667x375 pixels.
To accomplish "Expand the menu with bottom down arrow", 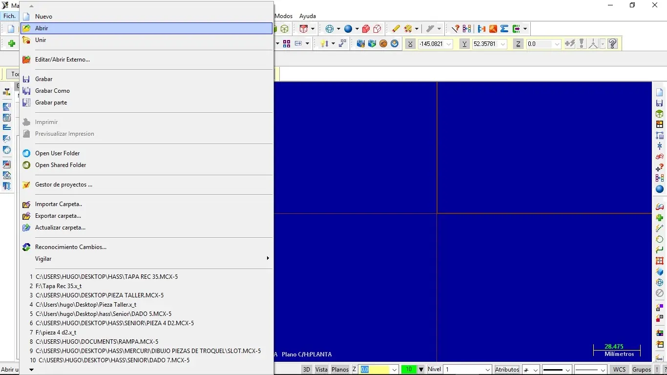I will (x=31, y=370).
